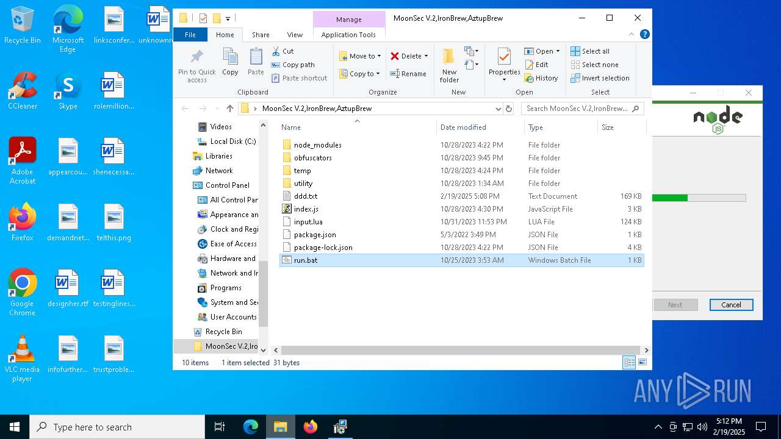The width and height of the screenshot is (781, 439).
Task: Sort by Type column header
Action: (x=561, y=127)
